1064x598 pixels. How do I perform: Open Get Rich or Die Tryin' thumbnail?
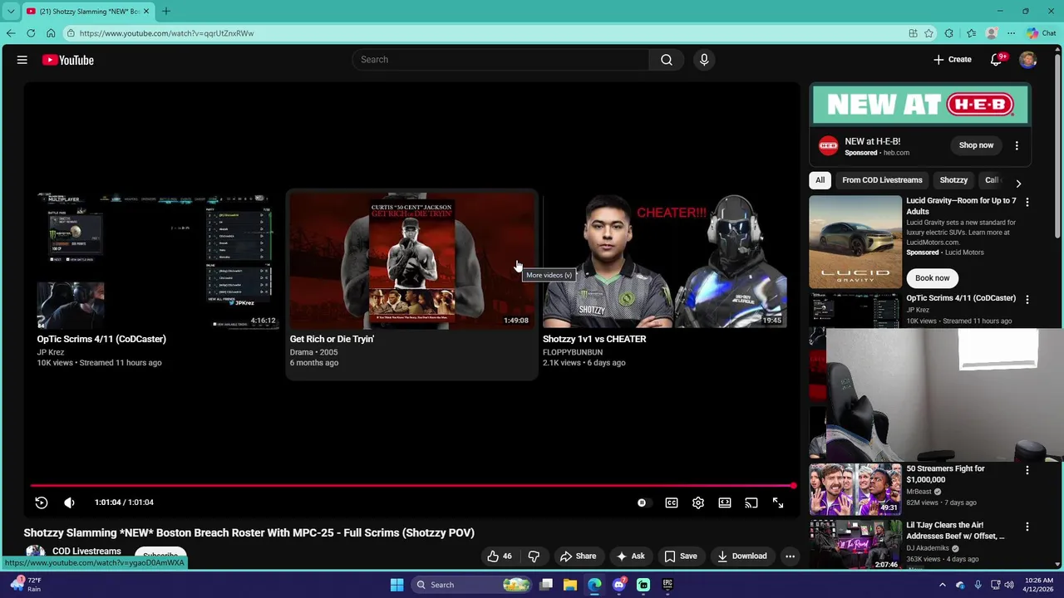412,261
